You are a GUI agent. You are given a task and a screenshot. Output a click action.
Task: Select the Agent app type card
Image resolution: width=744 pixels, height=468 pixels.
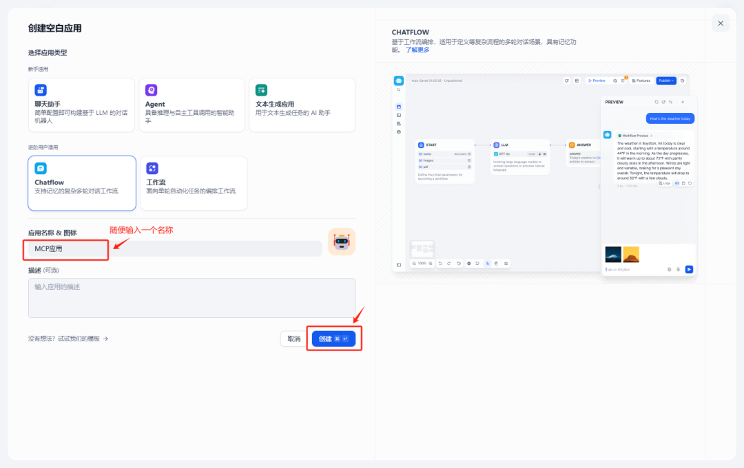pyautogui.click(x=192, y=105)
